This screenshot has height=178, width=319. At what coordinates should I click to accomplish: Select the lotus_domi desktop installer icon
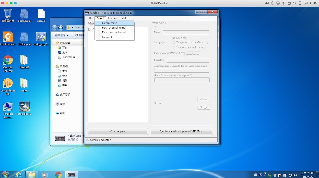24,108
